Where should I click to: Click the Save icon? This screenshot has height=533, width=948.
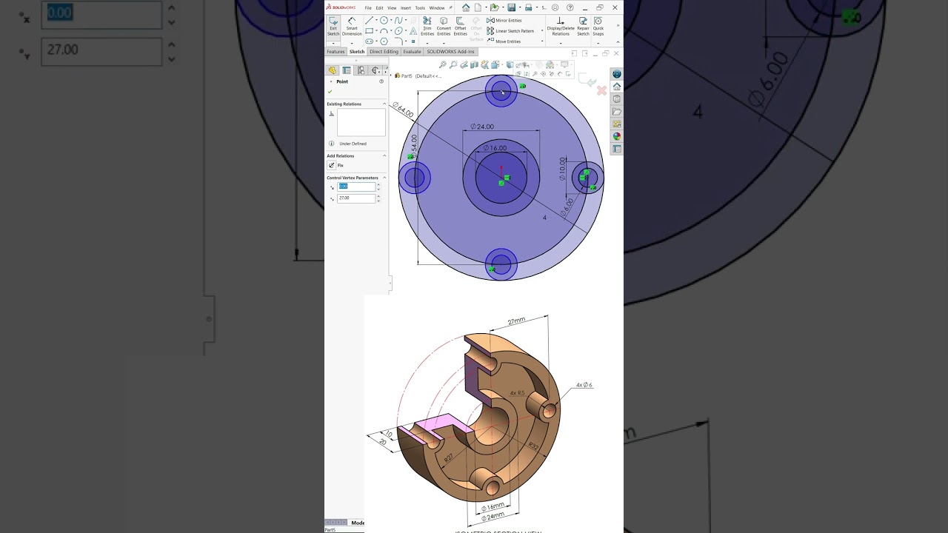point(512,7)
